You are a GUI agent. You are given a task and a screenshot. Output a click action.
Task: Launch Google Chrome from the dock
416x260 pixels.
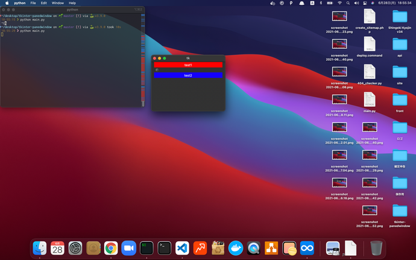click(x=111, y=248)
